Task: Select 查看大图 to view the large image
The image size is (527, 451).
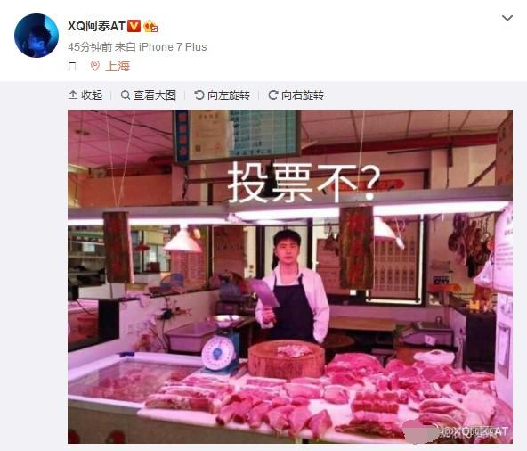Action: pyautogui.click(x=155, y=95)
